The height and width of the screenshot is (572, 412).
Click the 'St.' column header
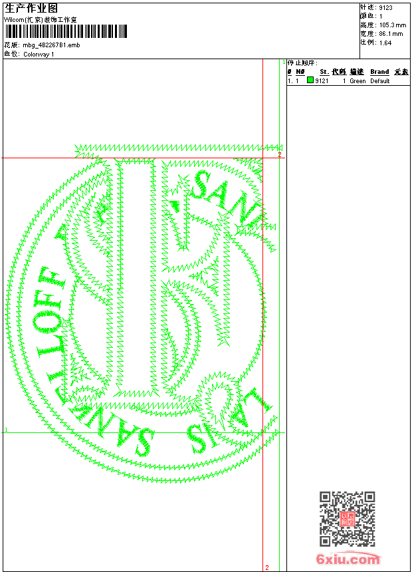point(324,72)
